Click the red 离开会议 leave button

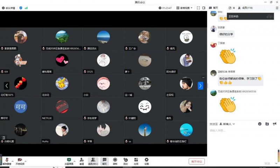196,161
